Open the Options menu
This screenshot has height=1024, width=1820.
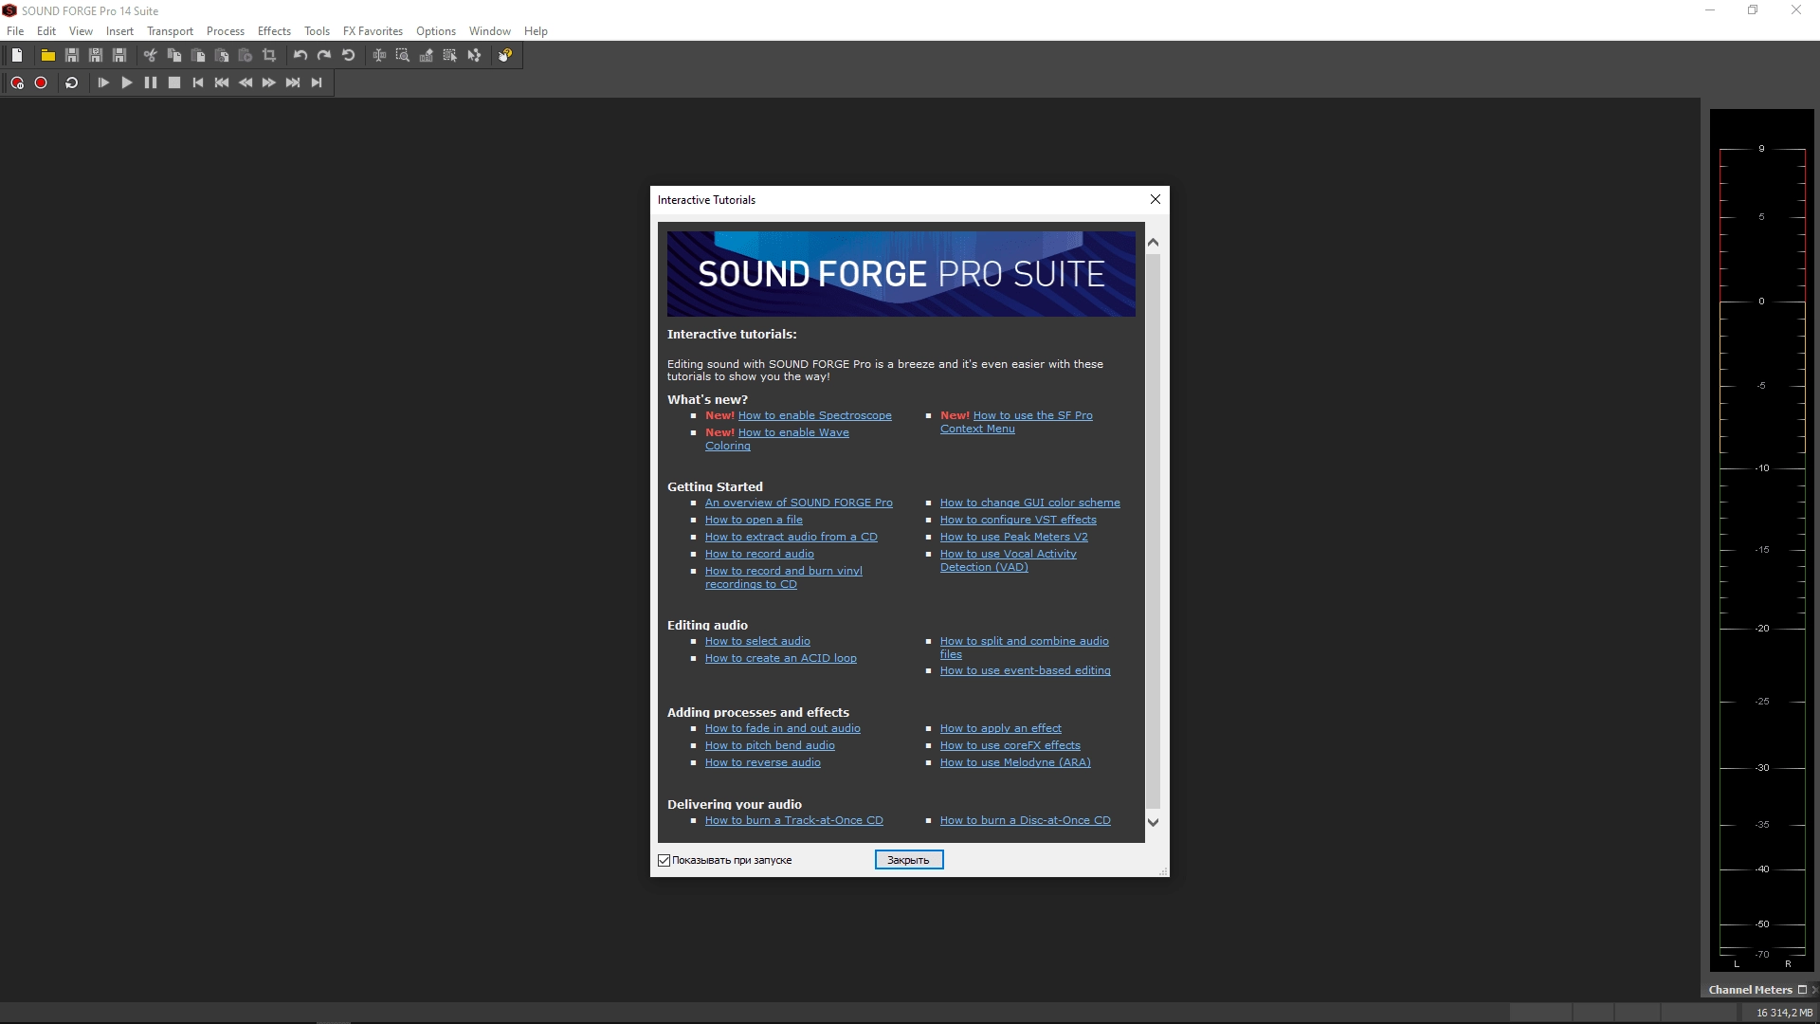(436, 30)
